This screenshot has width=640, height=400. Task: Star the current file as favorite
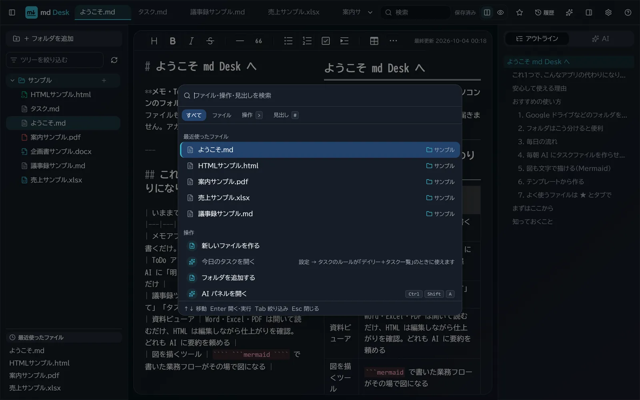coord(520,12)
